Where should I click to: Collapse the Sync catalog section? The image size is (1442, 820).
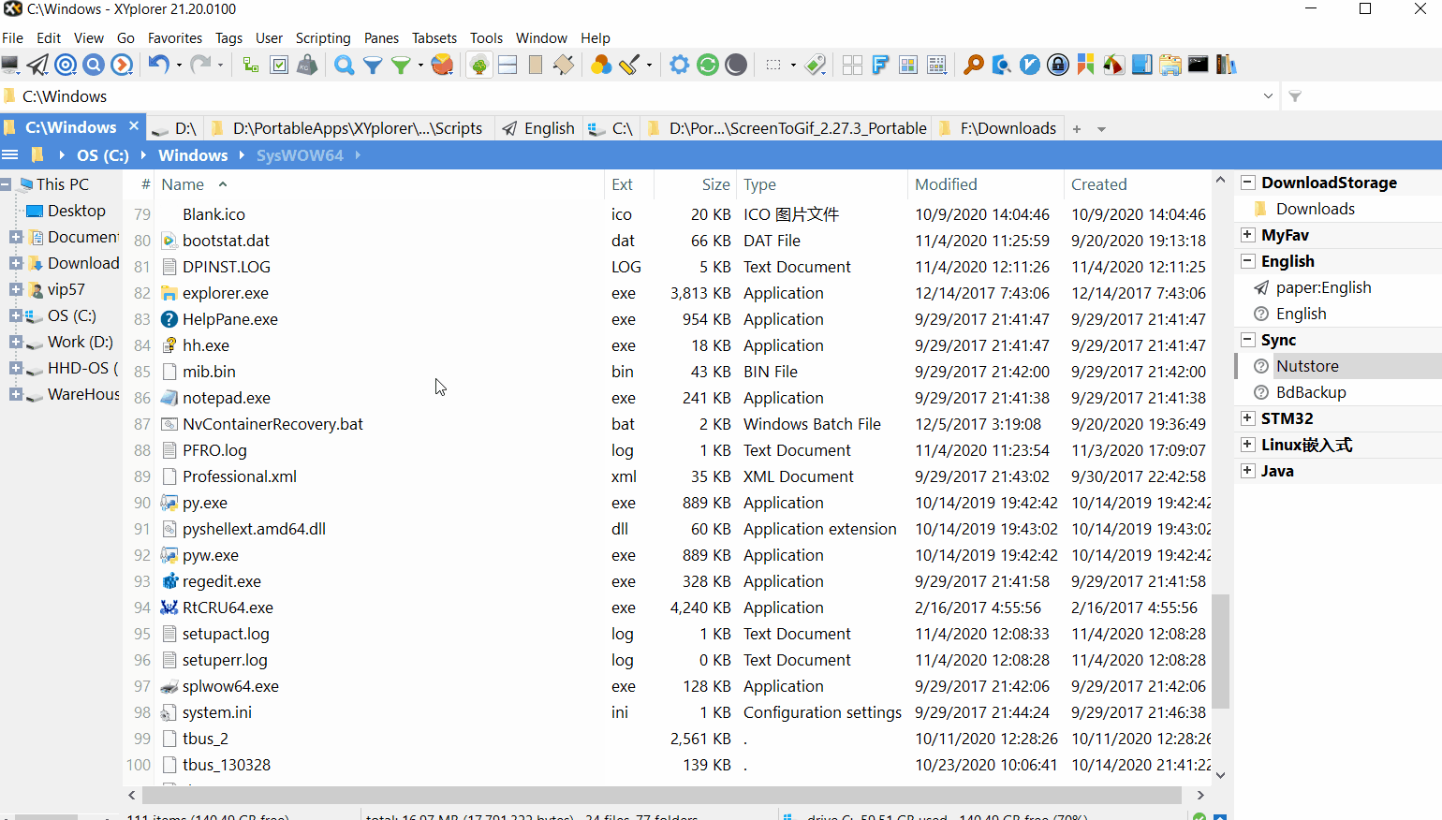click(1249, 339)
